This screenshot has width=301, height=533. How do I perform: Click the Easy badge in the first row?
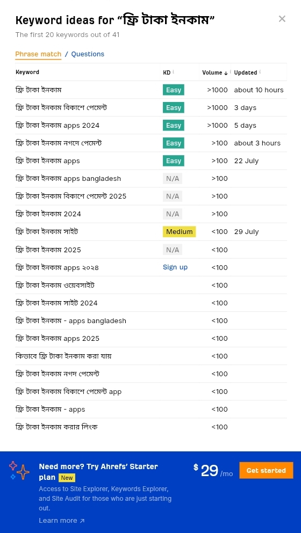173,90
